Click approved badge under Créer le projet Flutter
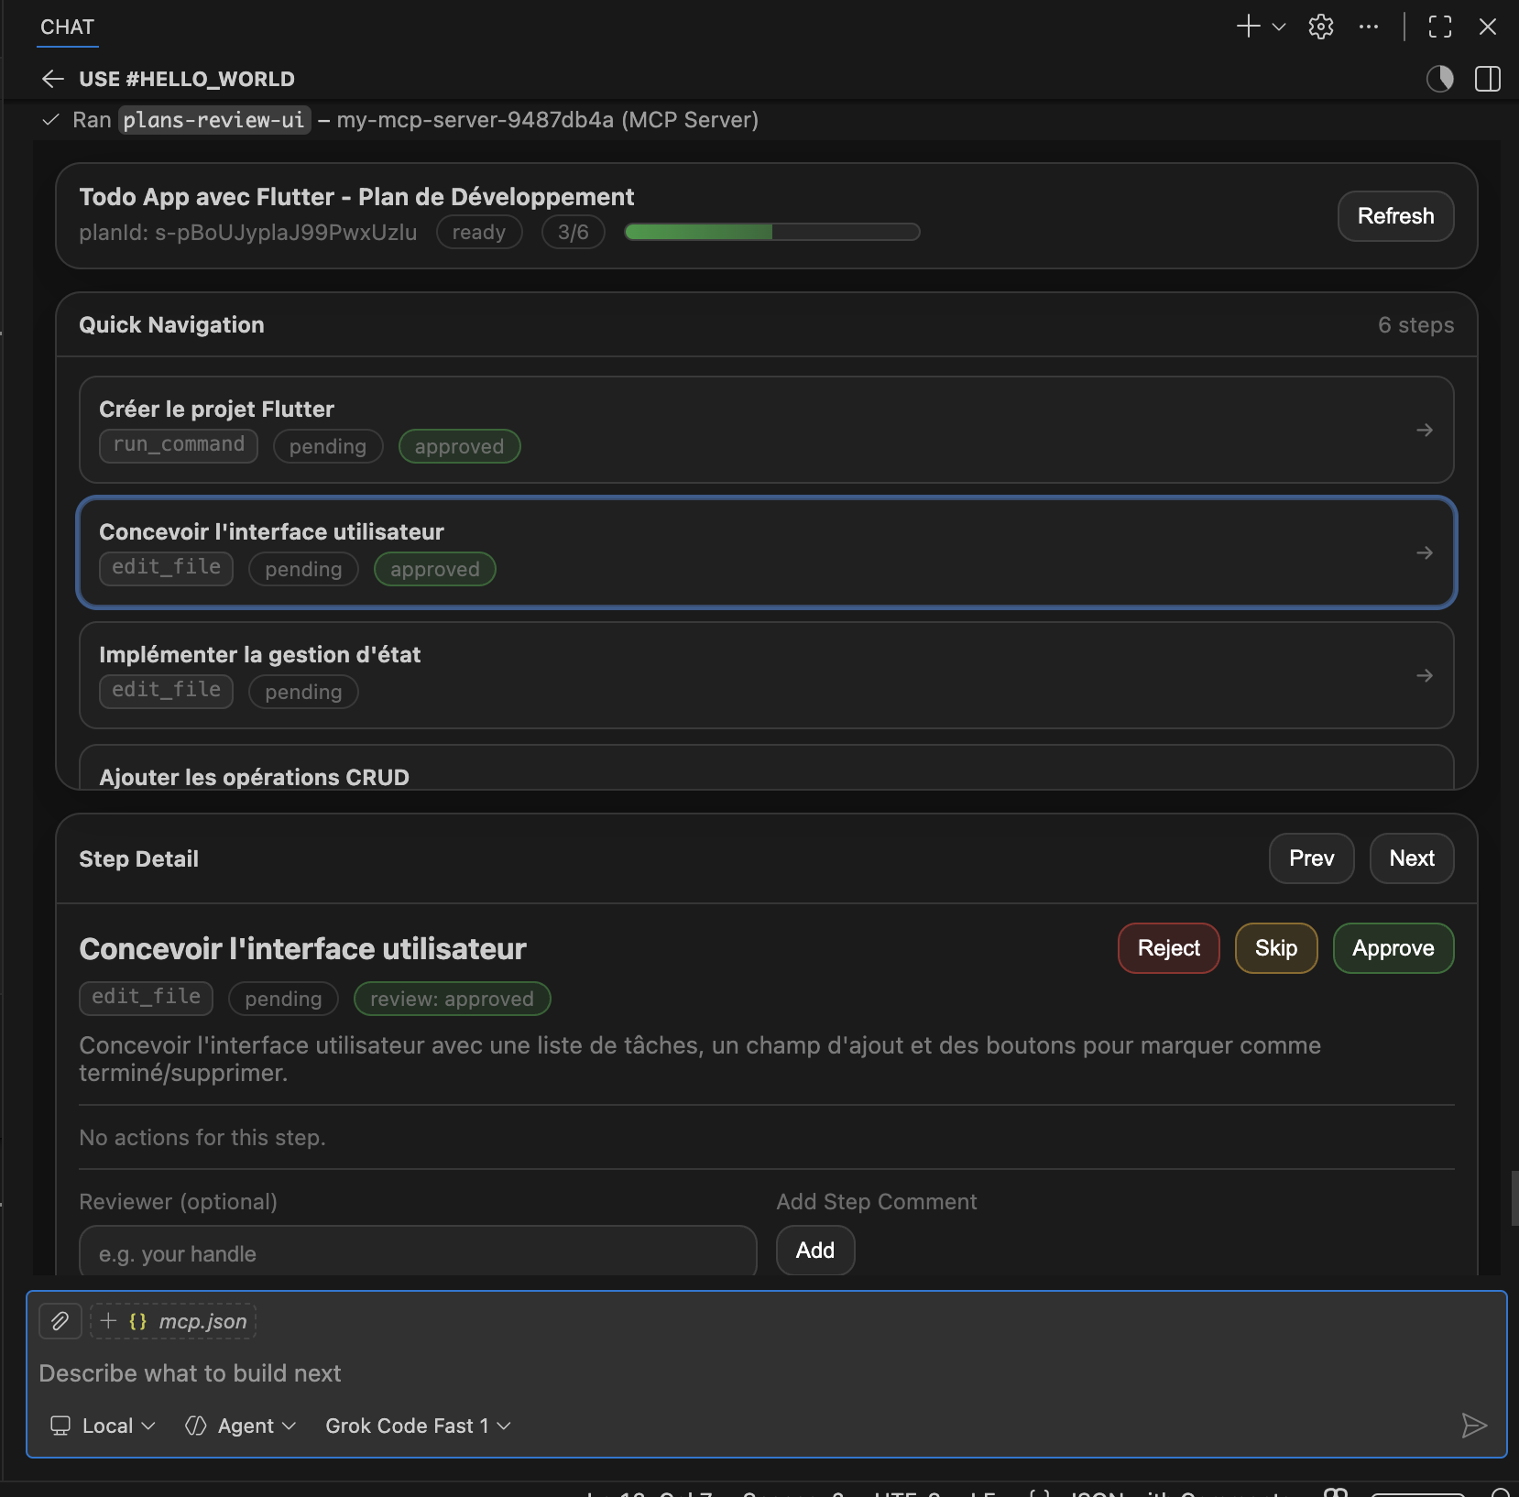 [x=459, y=446]
